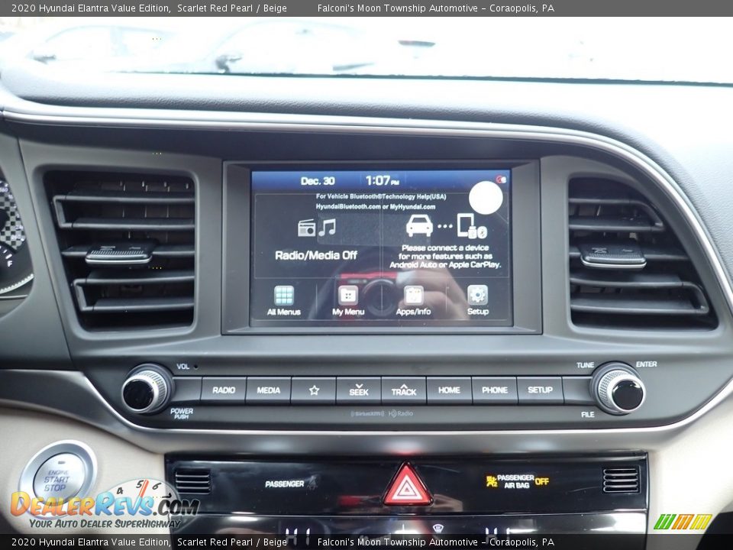The height and width of the screenshot is (550, 733).
Task: Tap the Passenger Air Bag OFF indicator
Action: (518, 481)
